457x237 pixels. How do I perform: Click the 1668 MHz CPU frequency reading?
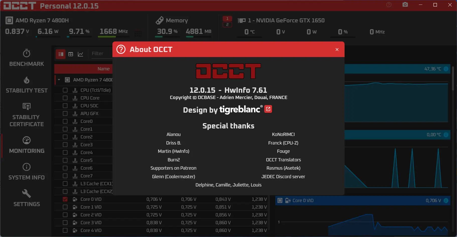click(114, 31)
